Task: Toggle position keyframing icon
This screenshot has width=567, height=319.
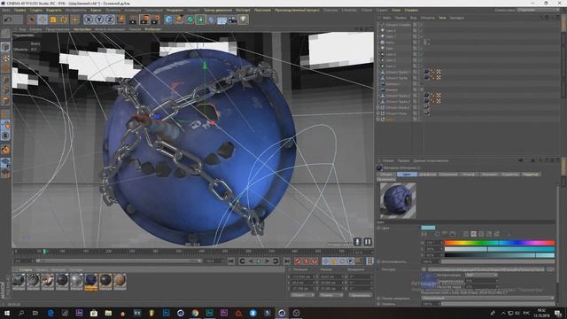Action: (x=325, y=261)
